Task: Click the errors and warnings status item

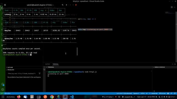Action: (x=7, y=94)
